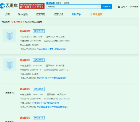Switch to the 公司 tab
140x122 pixels.
pos(7,15)
